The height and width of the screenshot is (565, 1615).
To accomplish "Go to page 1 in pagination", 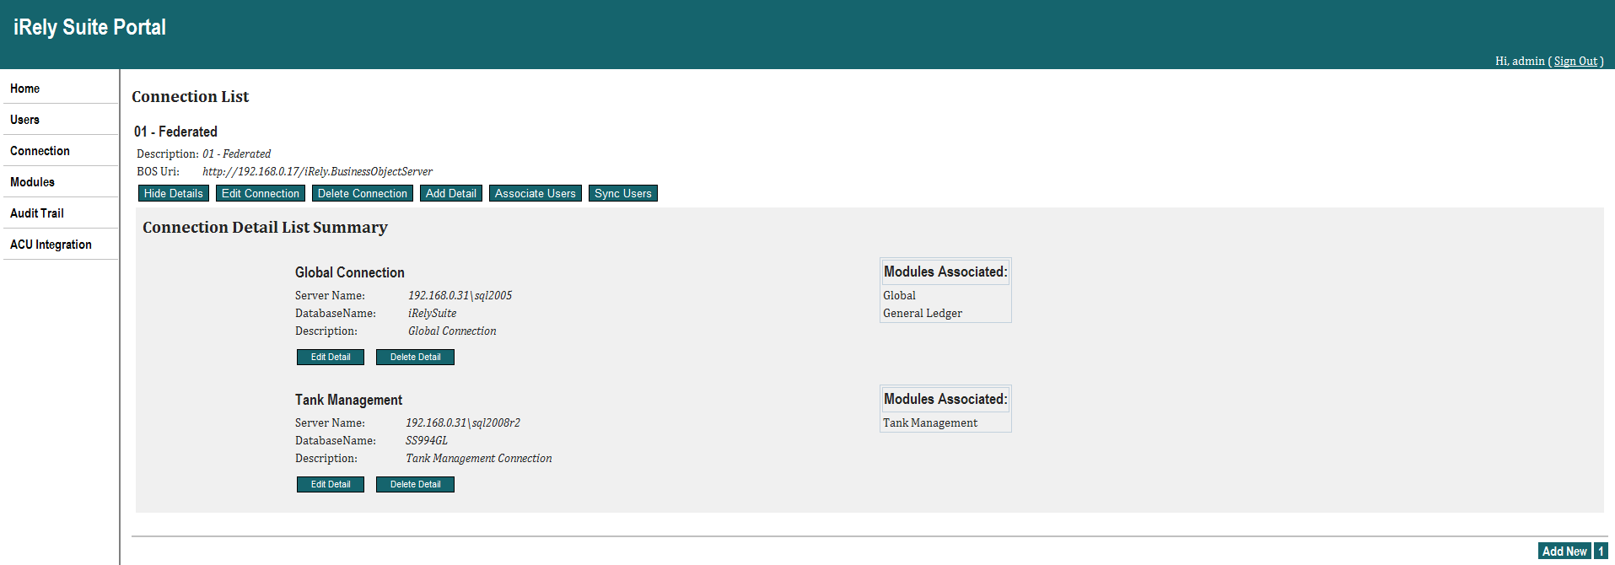I will (x=1601, y=551).
